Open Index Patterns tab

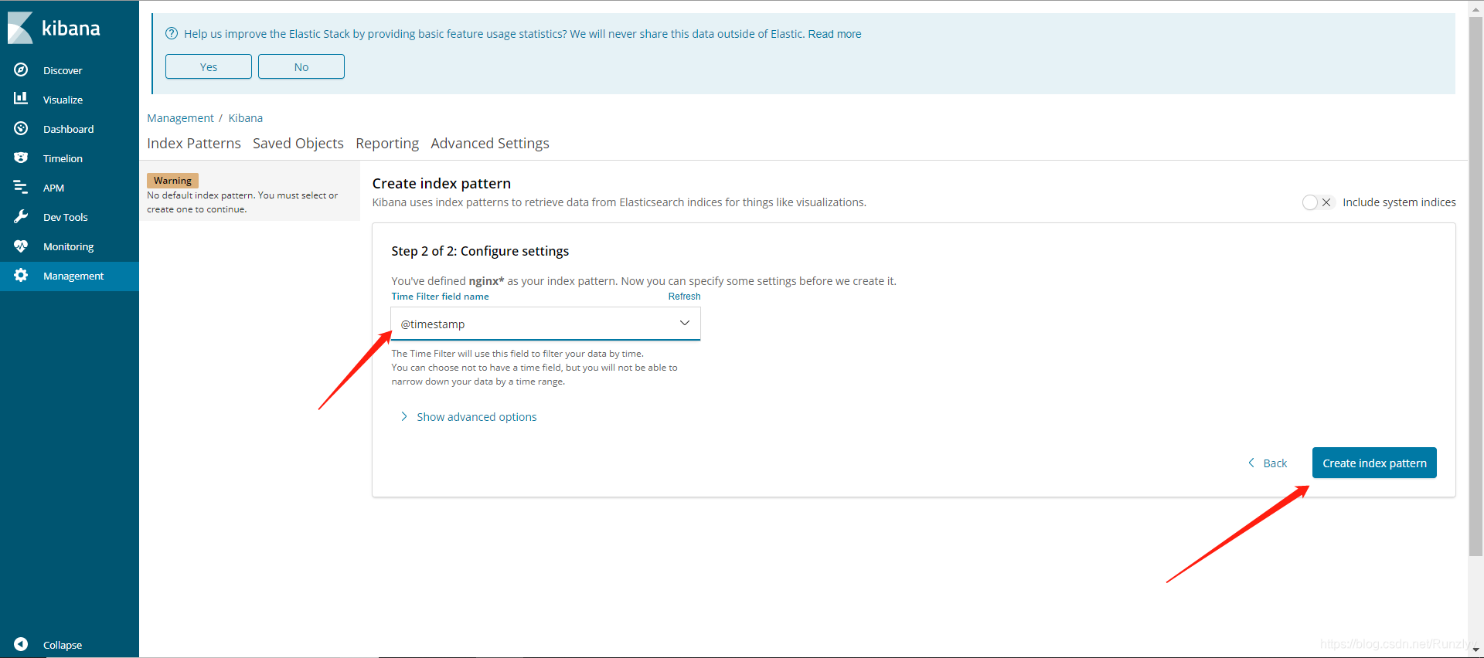pyautogui.click(x=194, y=144)
